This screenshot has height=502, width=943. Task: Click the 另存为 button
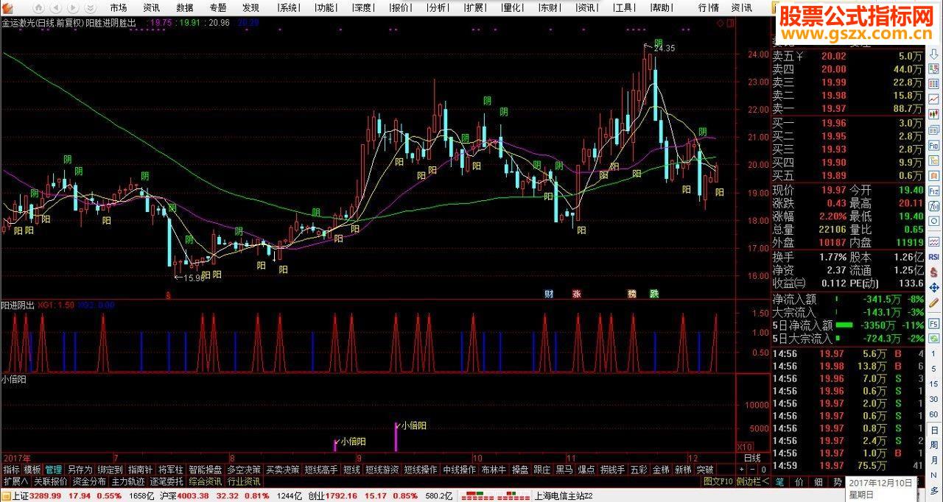(x=80, y=470)
